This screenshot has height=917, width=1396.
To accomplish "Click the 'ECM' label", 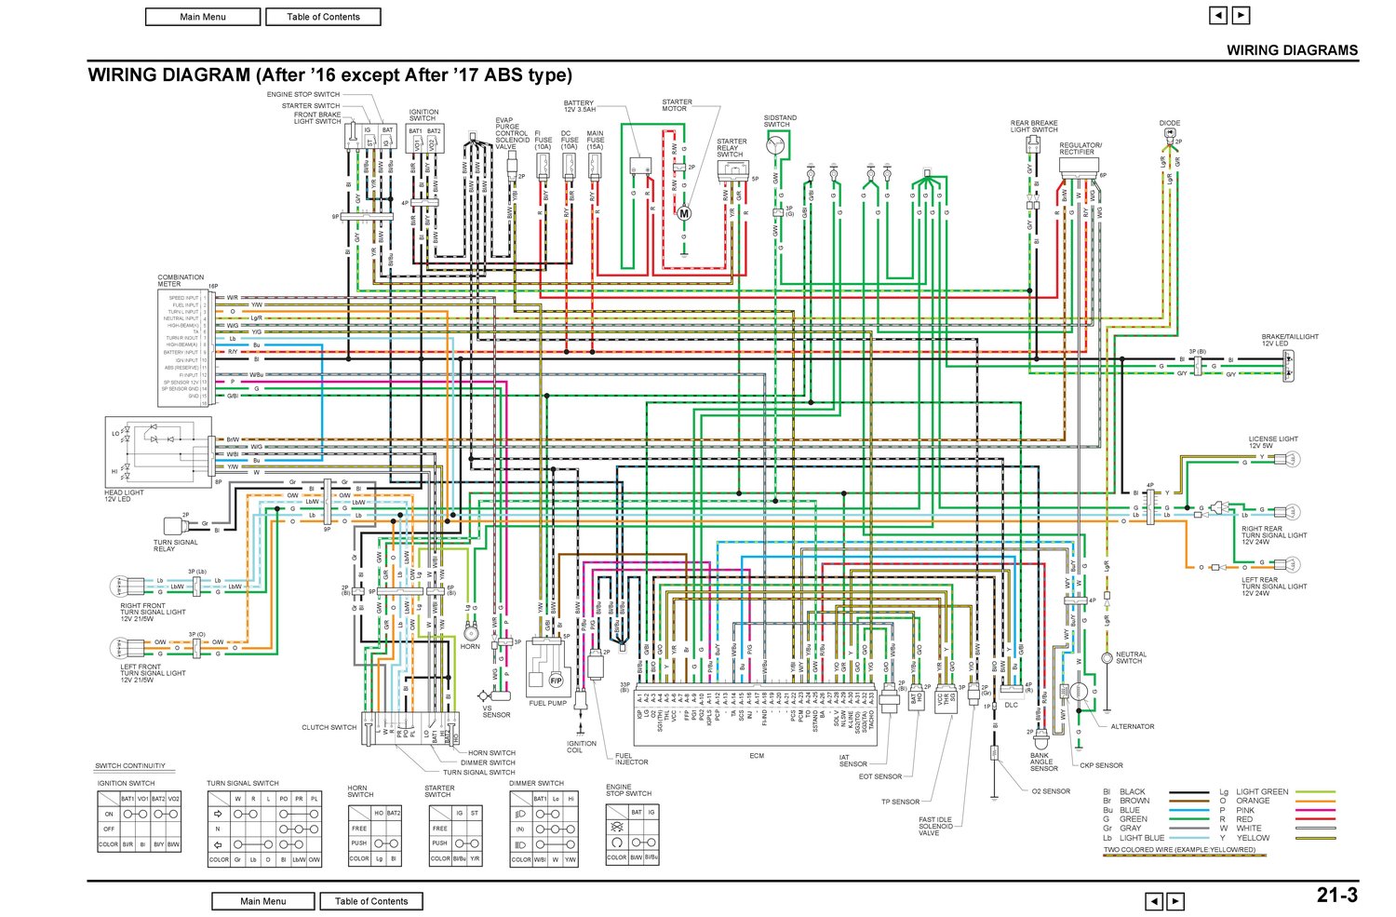I will tap(757, 756).
